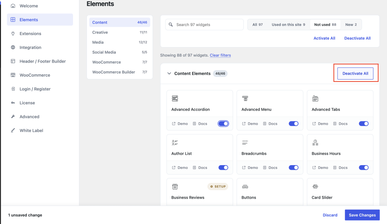Click the Breadcrumbs widget icon
Viewport: 387px width, 224px height.
click(x=245, y=143)
